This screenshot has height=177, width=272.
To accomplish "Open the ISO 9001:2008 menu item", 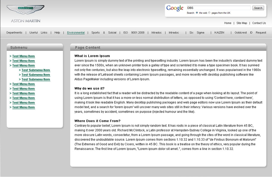I will coord(134,33).
